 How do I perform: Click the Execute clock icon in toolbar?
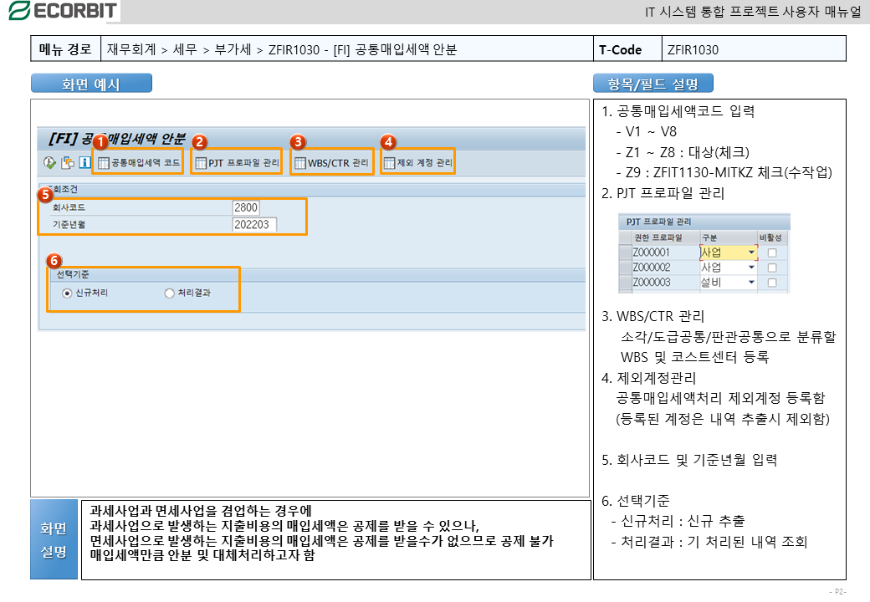[x=49, y=162]
